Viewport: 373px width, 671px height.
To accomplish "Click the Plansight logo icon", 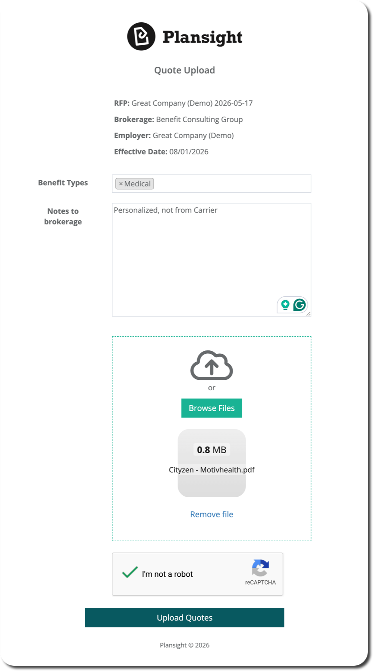I will (x=141, y=37).
